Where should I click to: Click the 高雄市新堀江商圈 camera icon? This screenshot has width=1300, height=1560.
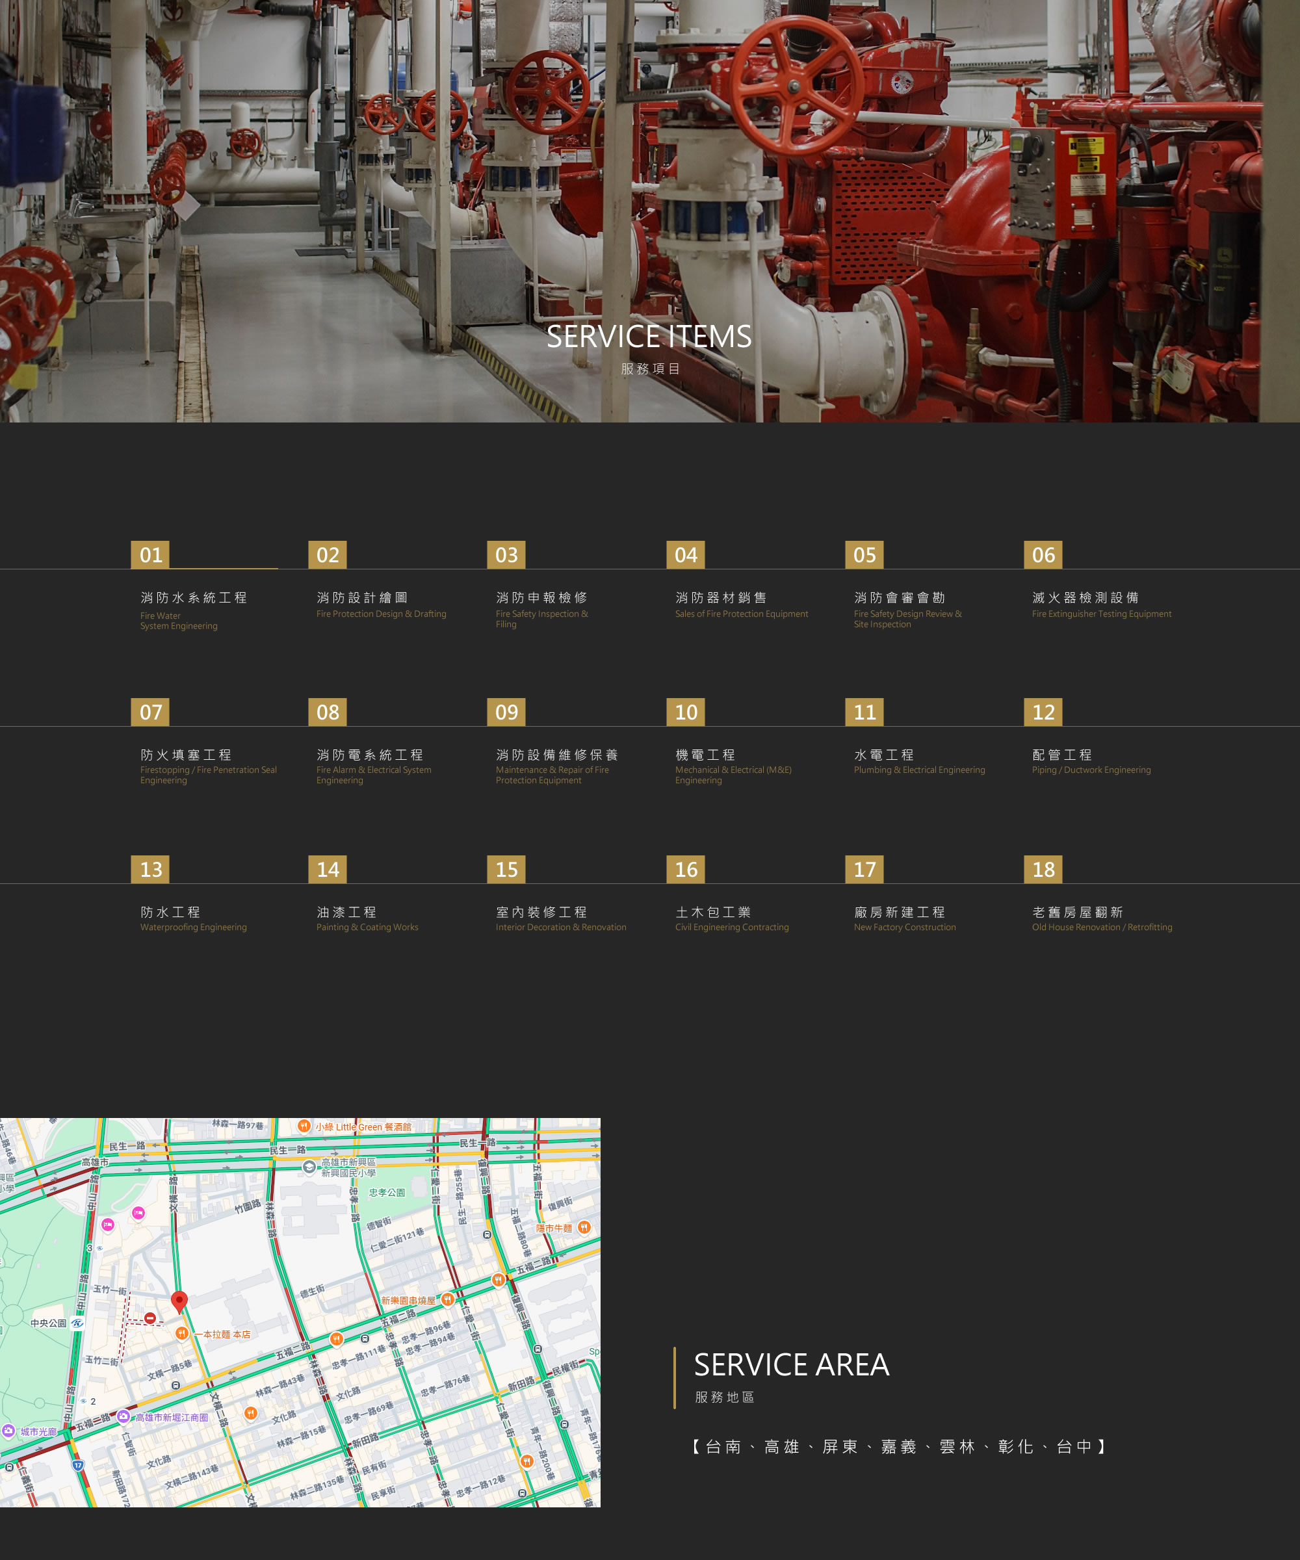tap(123, 1416)
